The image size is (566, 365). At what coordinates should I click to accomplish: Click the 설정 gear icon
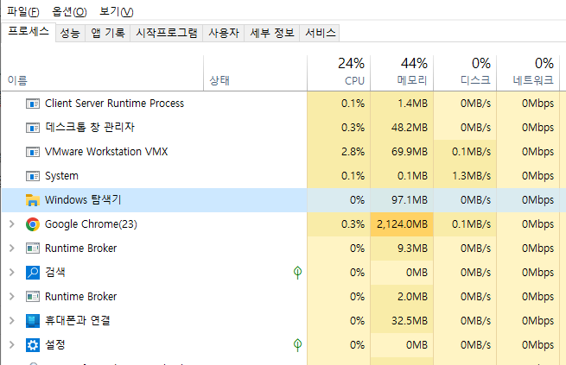click(33, 345)
